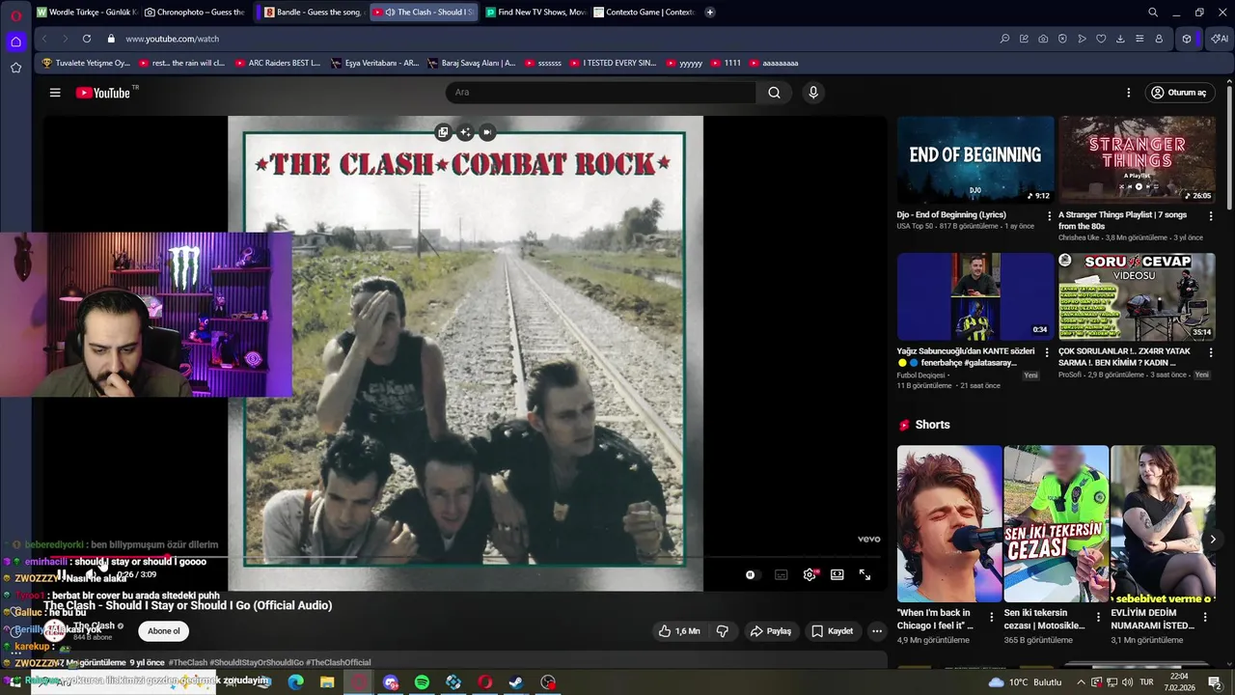Toggle the autoplay switch in player
This screenshot has height=695, width=1235.
[751, 574]
